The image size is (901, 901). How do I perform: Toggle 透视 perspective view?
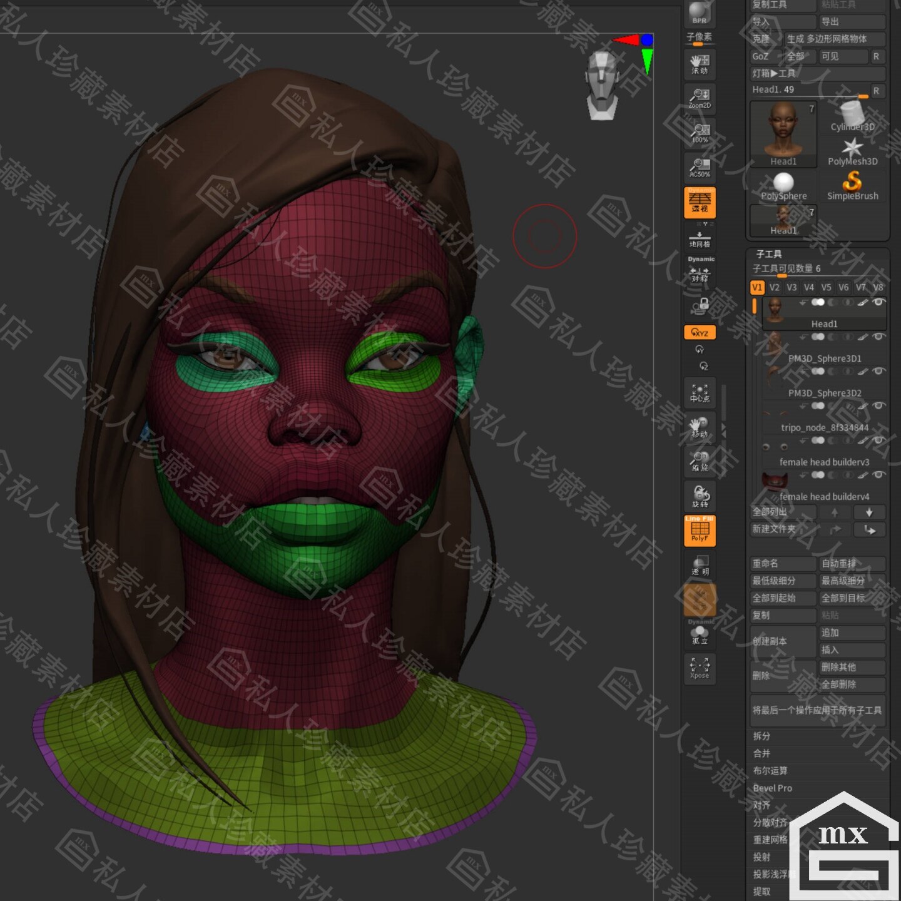point(700,202)
